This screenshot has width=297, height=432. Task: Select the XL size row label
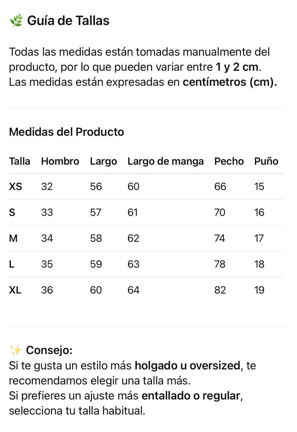(x=15, y=290)
